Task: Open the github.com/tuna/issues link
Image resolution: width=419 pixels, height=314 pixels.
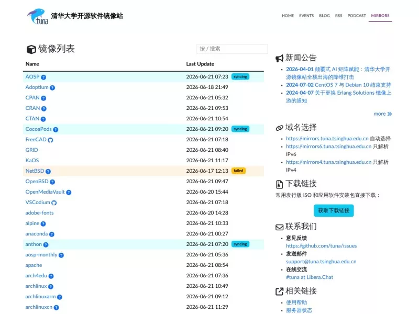Action: (321, 246)
